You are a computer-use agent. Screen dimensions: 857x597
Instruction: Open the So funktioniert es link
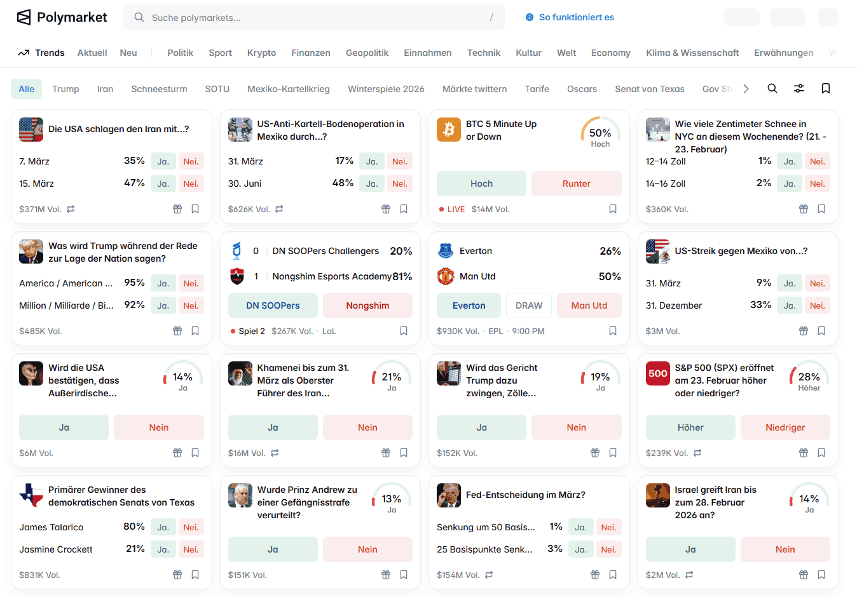(576, 17)
